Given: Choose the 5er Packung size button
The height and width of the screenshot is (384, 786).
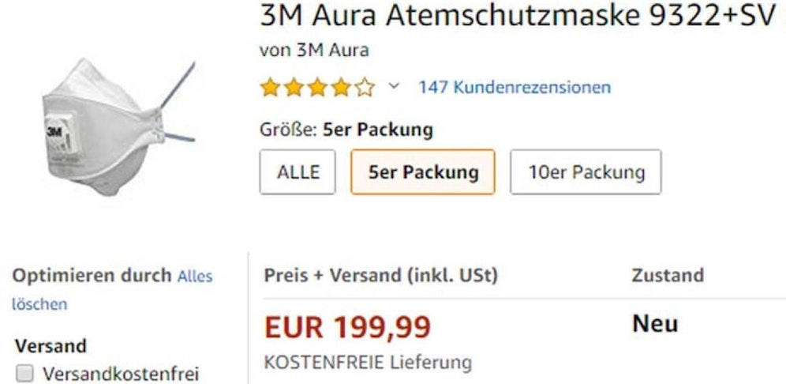Looking at the screenshot, I should point(423,171).
